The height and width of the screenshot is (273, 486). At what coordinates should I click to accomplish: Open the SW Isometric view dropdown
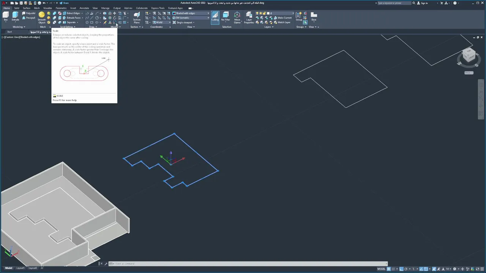click(x=191, y=18)
